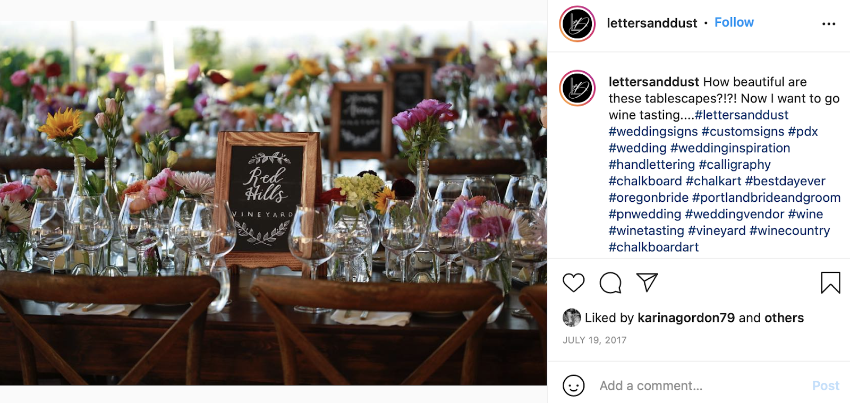Open comments with the speech bubble icon
This screenshot has width=850, height=403.
(610, 283)
